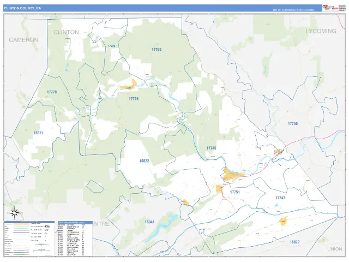Click ZIP code label 17764

(x=134, y=98)
